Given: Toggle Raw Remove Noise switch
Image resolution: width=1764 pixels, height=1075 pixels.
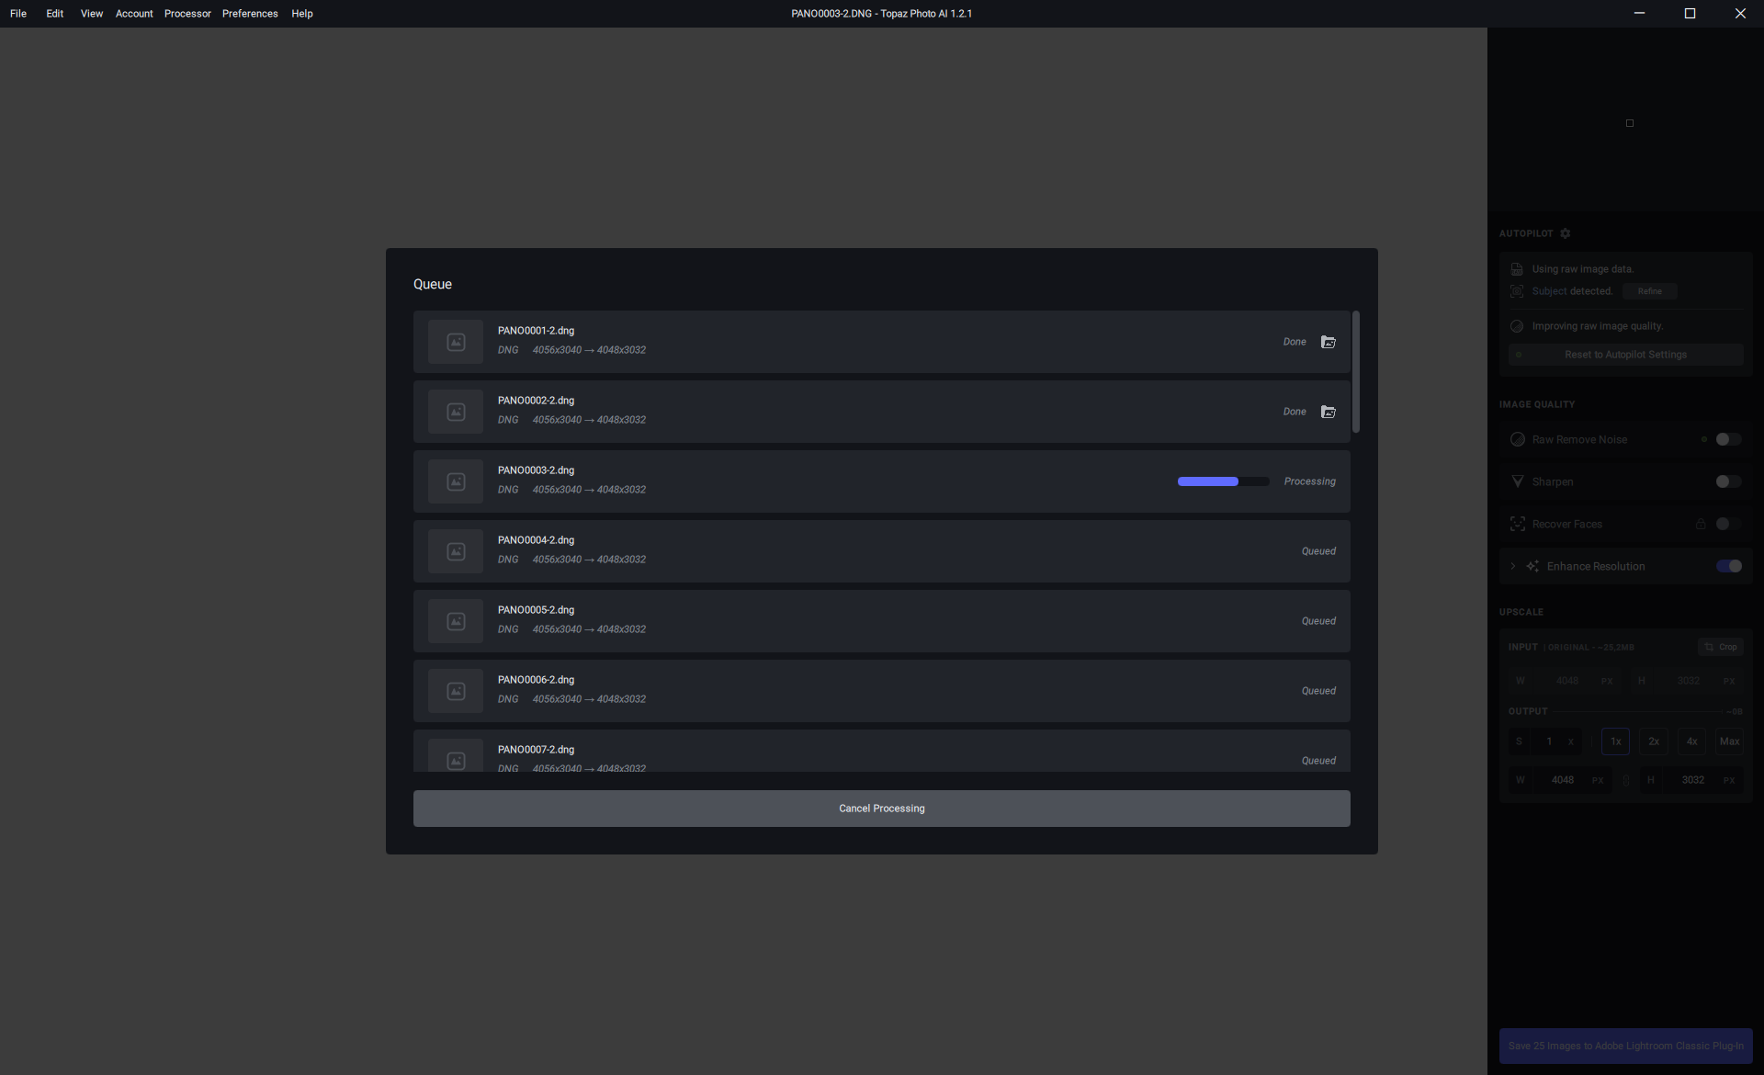Looking at the screenshot, I should (1728, 439).
